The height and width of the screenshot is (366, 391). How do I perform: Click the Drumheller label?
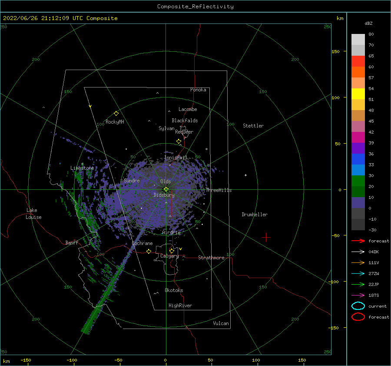[255, 215]
